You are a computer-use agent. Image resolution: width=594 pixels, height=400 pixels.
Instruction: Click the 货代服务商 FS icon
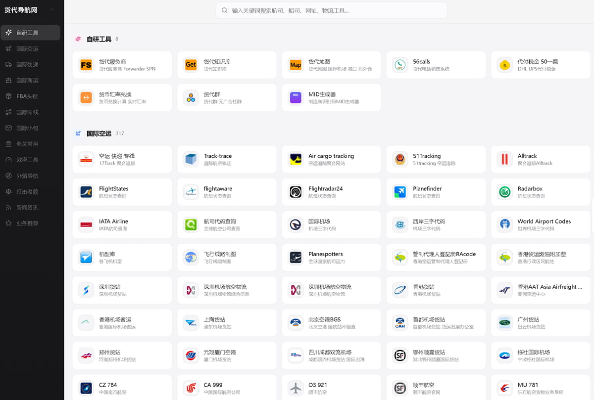pyautogui.click(x=86, y=65)
